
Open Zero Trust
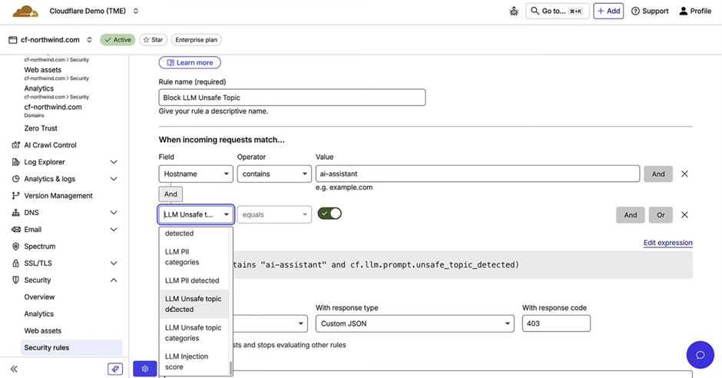(41, 128)
